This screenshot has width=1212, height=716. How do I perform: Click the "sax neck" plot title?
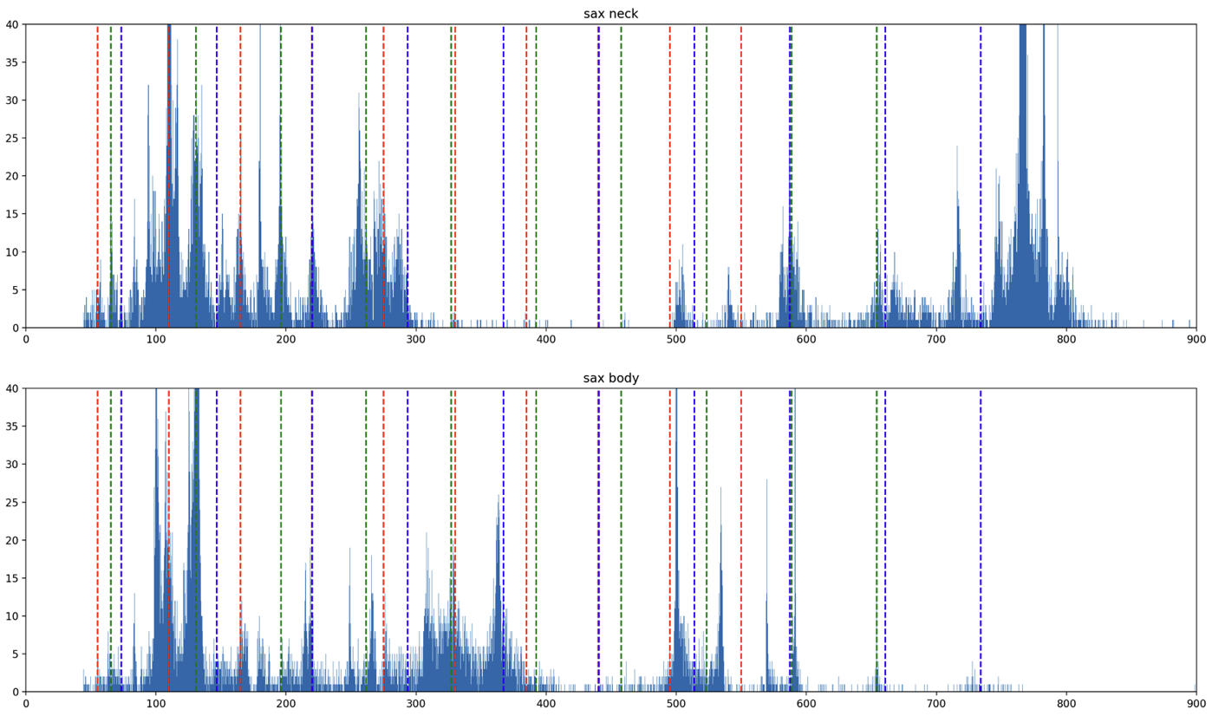tap(613, 14)
